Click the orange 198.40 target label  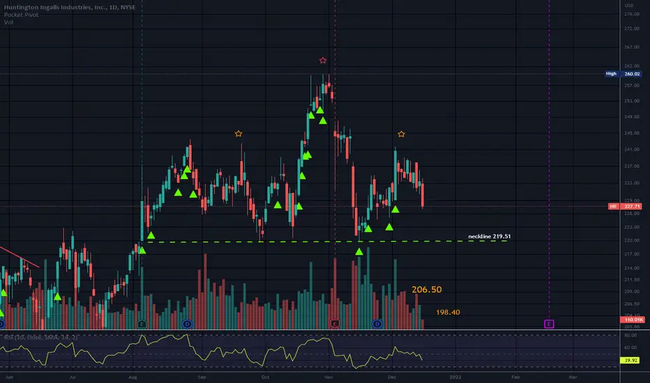(448, 312)
